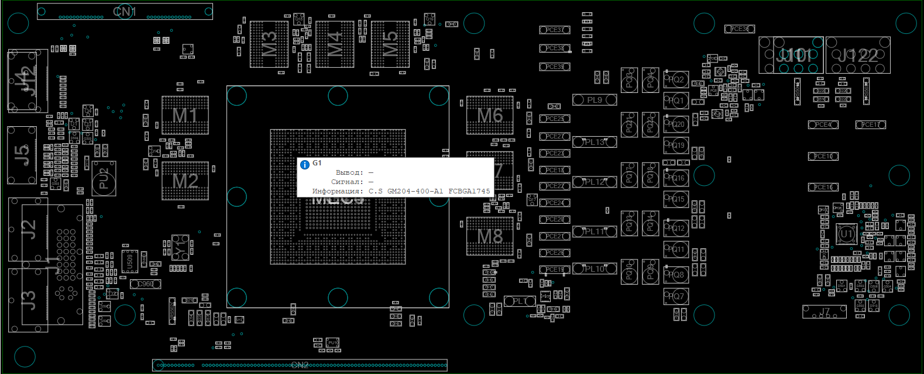
Task: Click inductor PL9
Action: (x=595, y=100)
